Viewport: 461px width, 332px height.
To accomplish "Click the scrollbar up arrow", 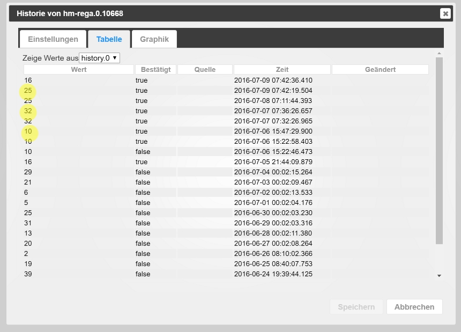I will 439,53.
